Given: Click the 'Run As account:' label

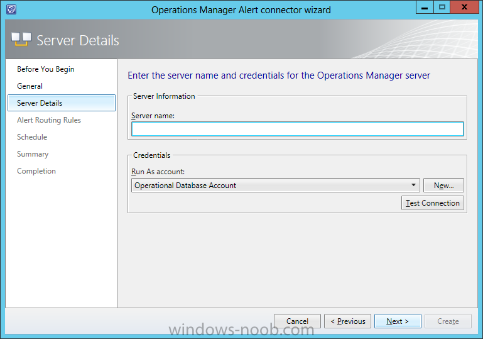Looking at the screenshot, I should pos(158,172).
